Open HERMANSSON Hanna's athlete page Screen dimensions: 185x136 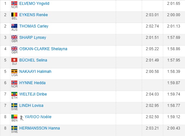[x=40, y=128]
